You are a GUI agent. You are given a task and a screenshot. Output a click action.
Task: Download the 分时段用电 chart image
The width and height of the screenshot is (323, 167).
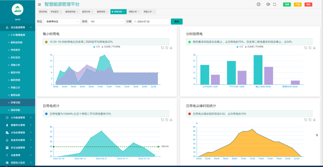click(x=314, y=48)
